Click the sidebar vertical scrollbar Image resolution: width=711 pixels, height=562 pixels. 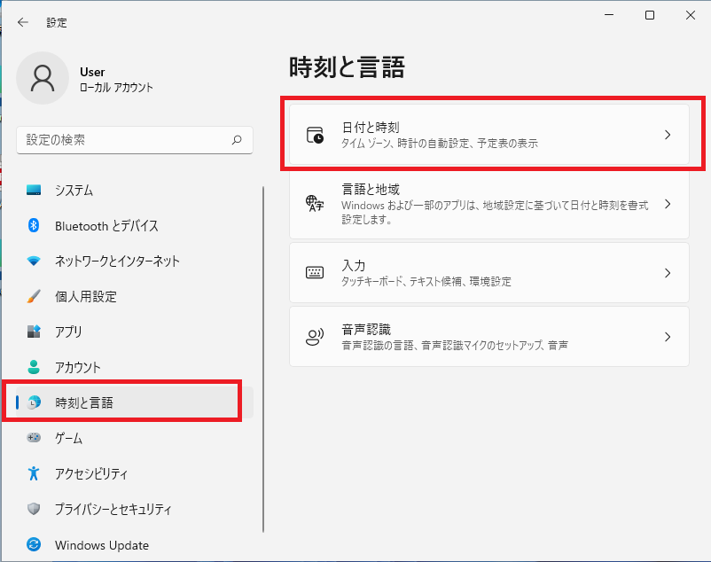coord(263,359)
